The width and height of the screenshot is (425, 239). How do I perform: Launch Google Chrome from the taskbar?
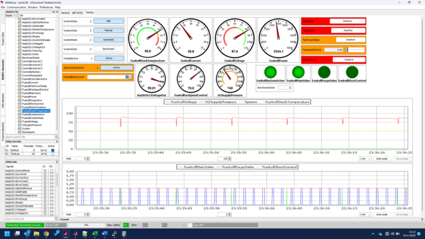46,233
